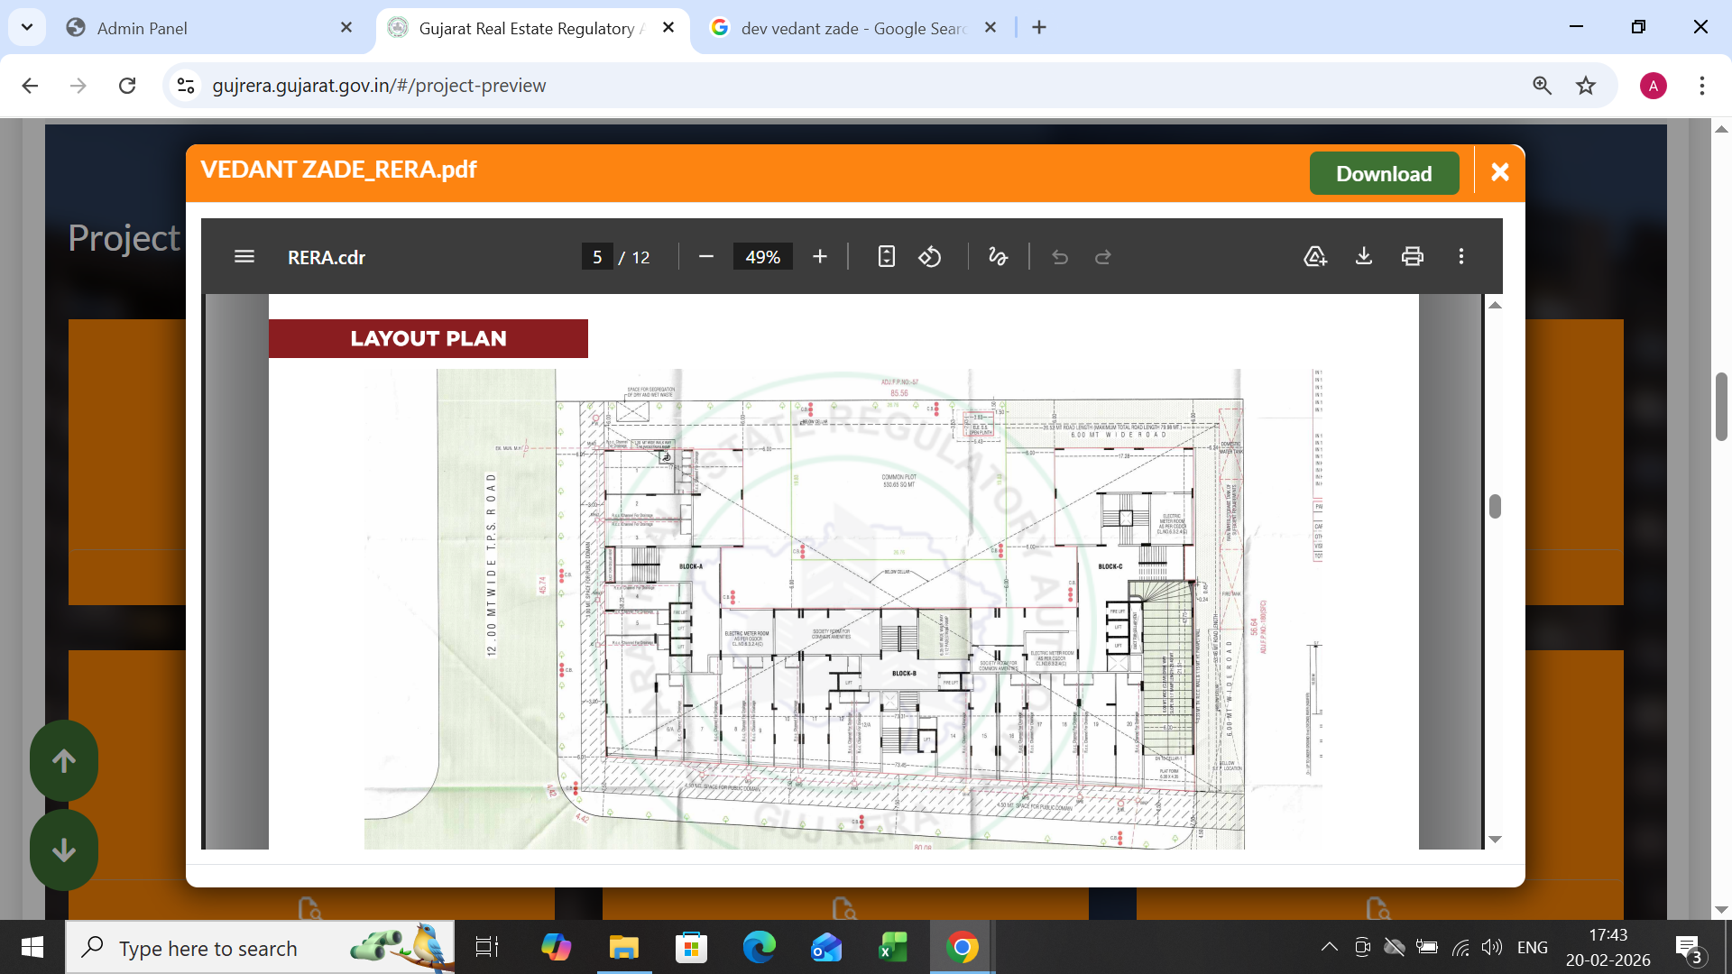Rotate the PDF counterclockwise
Image resolution: width=1732 pixels, height=974 pixels.
pos(930,257)
